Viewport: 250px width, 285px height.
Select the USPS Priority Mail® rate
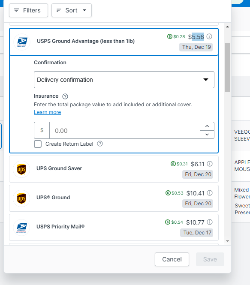pos(114,228)
